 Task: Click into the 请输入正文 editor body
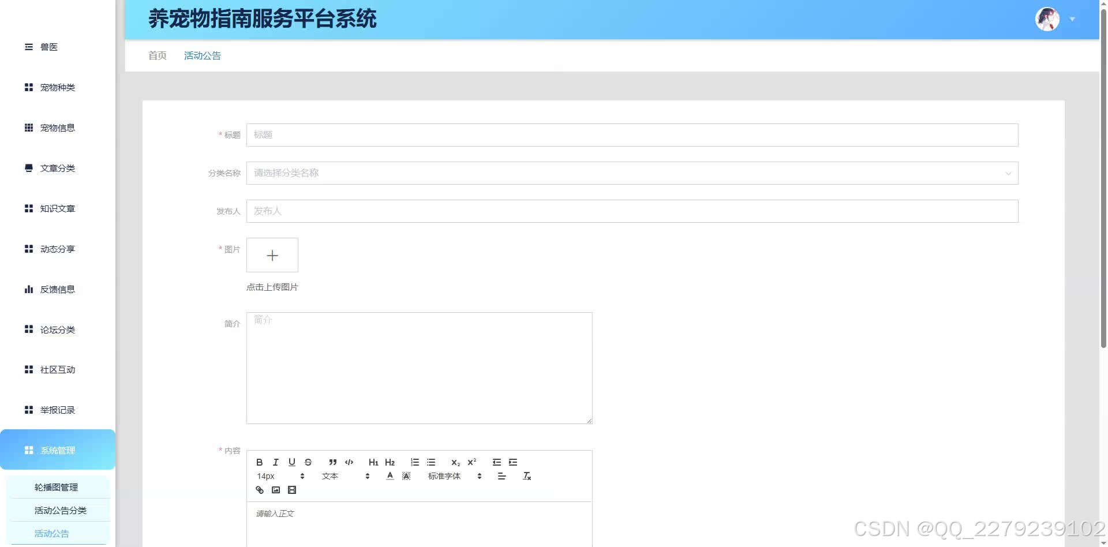click(x=420, y=524)
